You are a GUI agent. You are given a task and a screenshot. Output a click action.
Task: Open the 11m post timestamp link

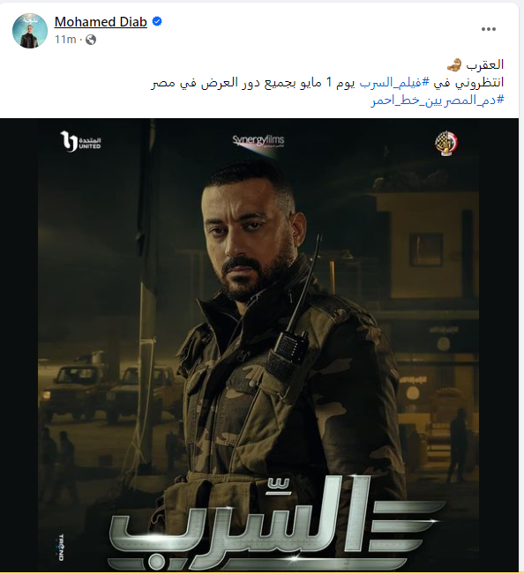[x=65, y=40]
